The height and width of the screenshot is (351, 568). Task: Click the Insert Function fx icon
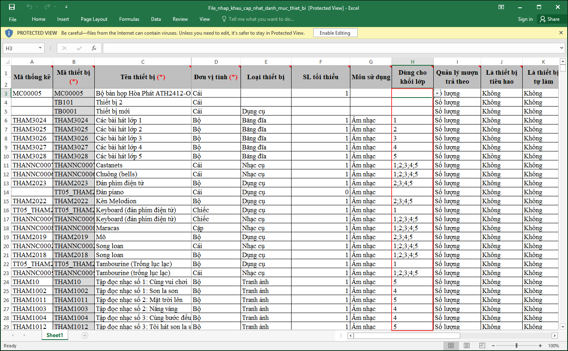click(x=94, y=48)
